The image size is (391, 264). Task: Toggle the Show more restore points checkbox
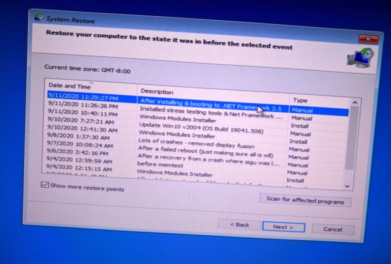point(45,185)
